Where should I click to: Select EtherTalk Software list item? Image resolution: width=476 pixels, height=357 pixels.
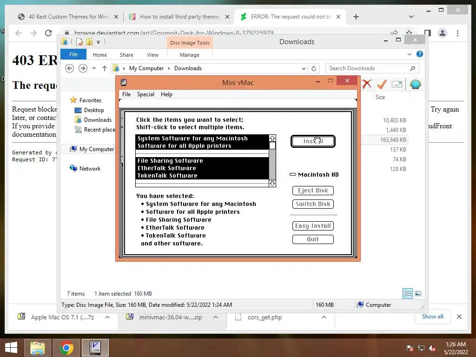click(x=202, y=168)
